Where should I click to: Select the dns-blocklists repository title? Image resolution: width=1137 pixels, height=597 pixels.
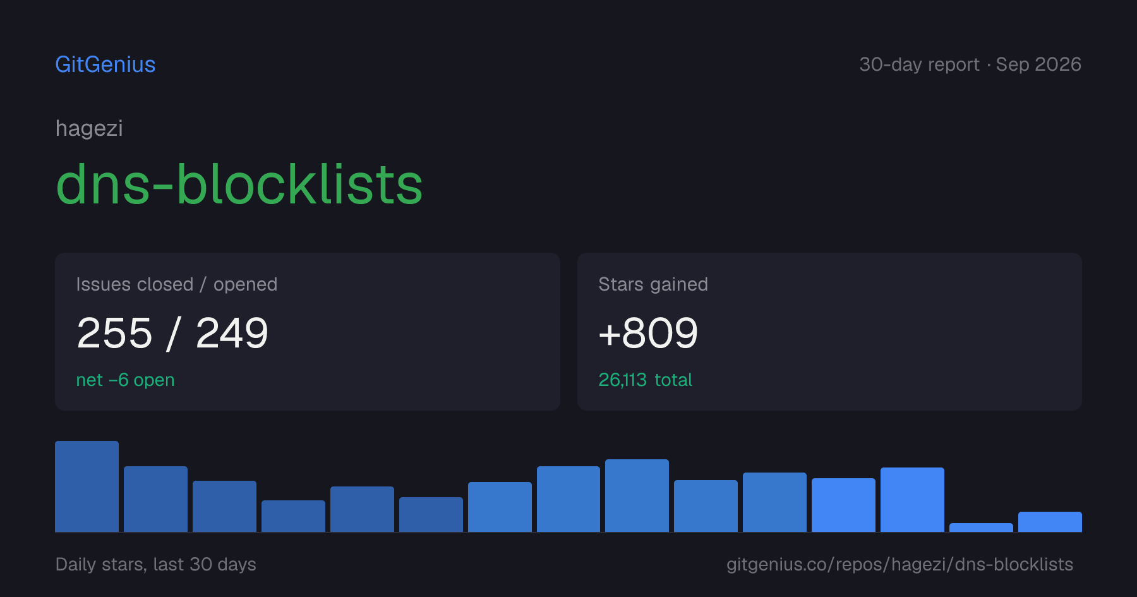click(x=239, y=184)
